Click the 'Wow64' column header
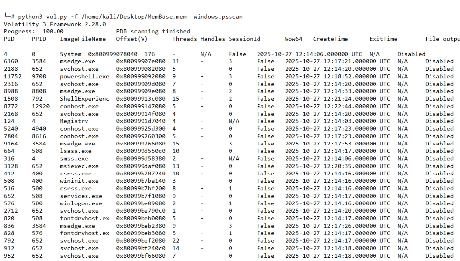This screenshot has width=460, height=261. [x=293, y=39]
